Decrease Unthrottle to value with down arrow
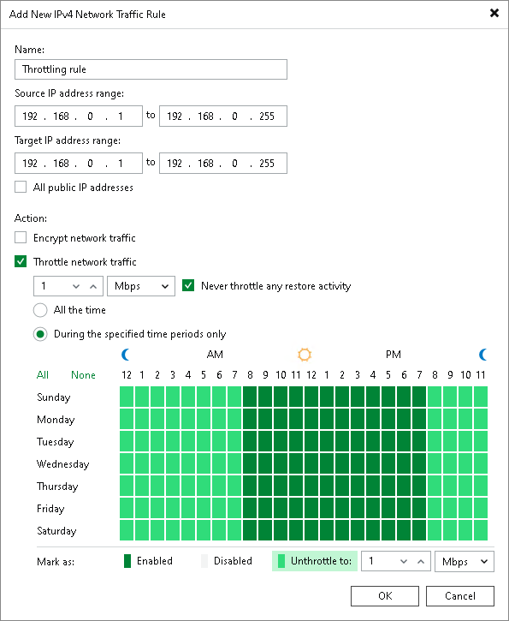 [x=404, y=562]
